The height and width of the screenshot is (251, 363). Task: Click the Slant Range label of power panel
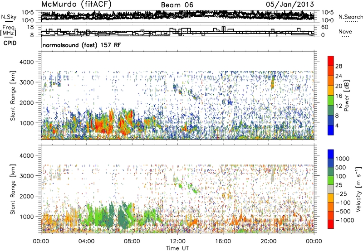pos(13,96)
